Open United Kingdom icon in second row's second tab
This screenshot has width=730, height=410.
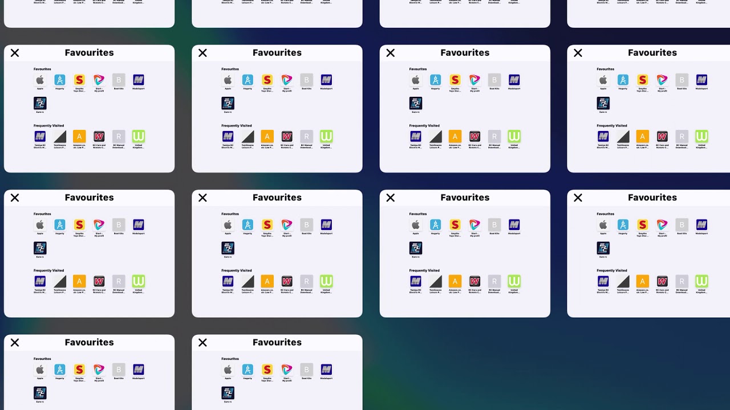click(x=326, y=136)
